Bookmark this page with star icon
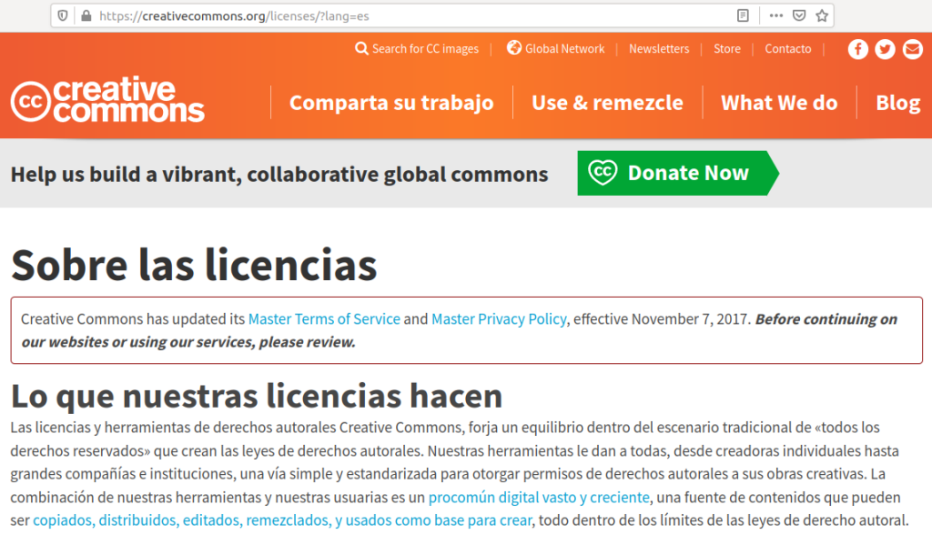The image size is (932, 545). (822, 15)
